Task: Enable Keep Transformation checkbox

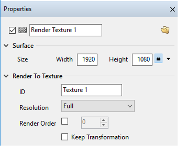Action: pos(65,137)
